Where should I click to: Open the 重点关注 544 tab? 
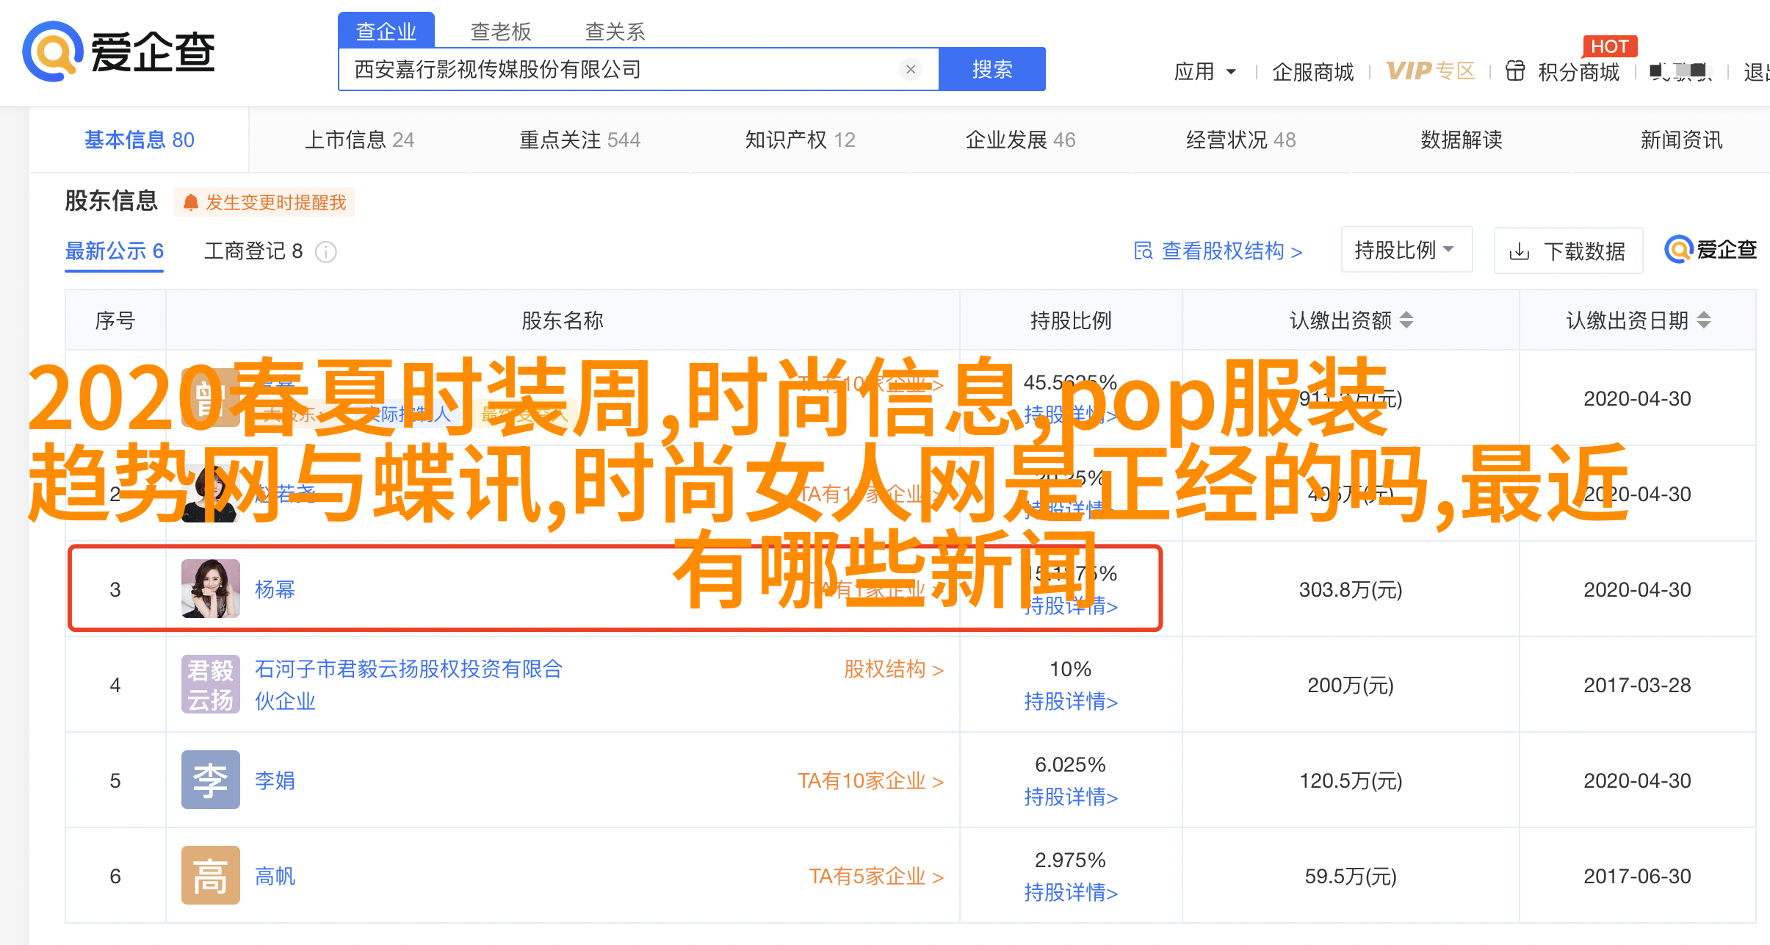pyautogui.click(x=580, y=140)
